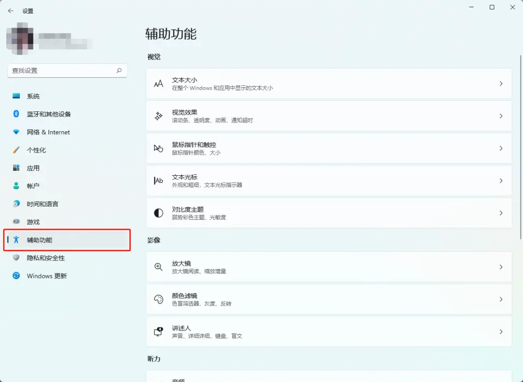Expand the 对比度主题 row chevron

501,213
